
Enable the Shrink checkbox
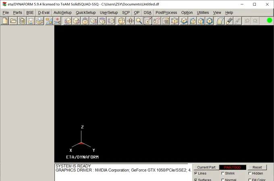point(223,173)
